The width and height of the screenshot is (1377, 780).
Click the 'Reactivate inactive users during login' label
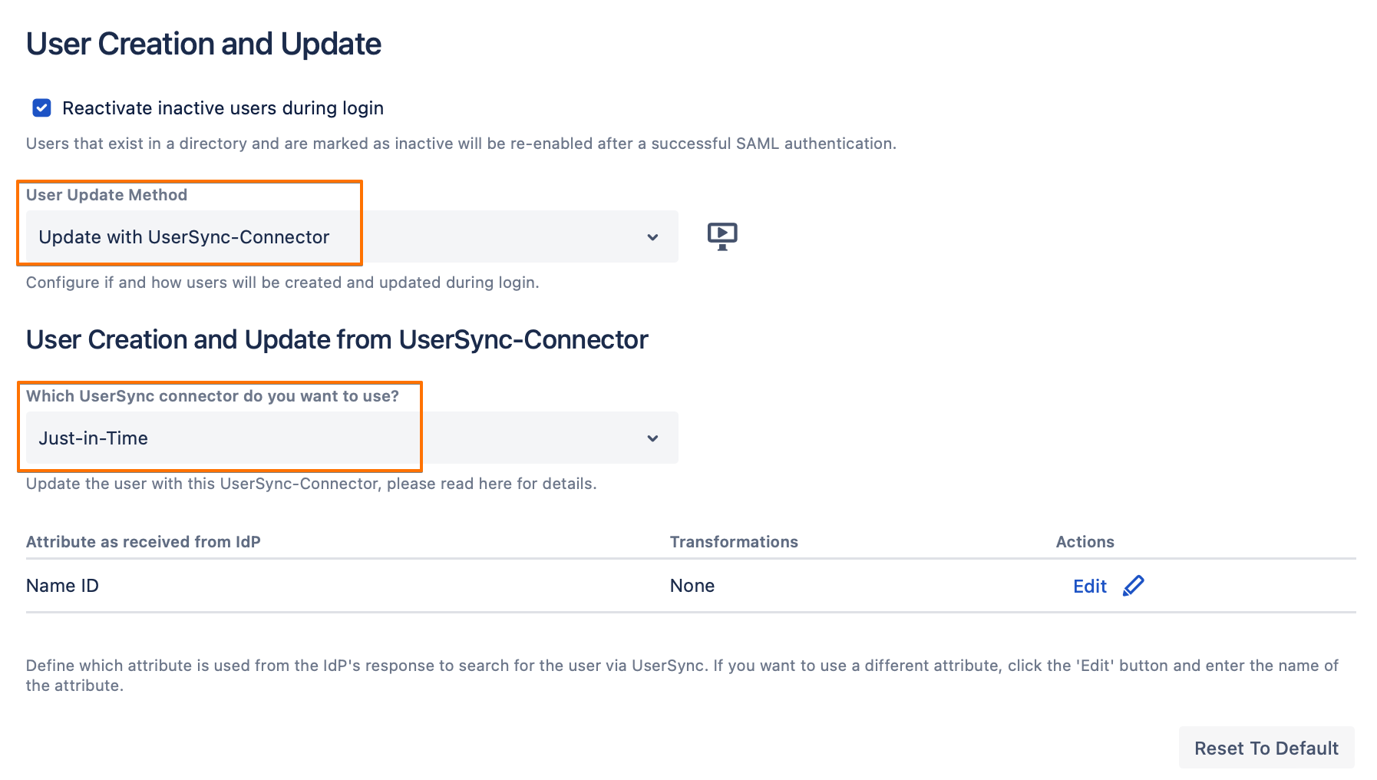tap(223, 108)
